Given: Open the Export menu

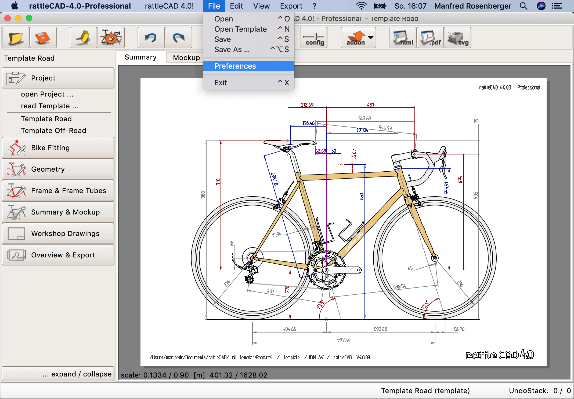Looking at the screenshot, I should (x=291, y=6).
